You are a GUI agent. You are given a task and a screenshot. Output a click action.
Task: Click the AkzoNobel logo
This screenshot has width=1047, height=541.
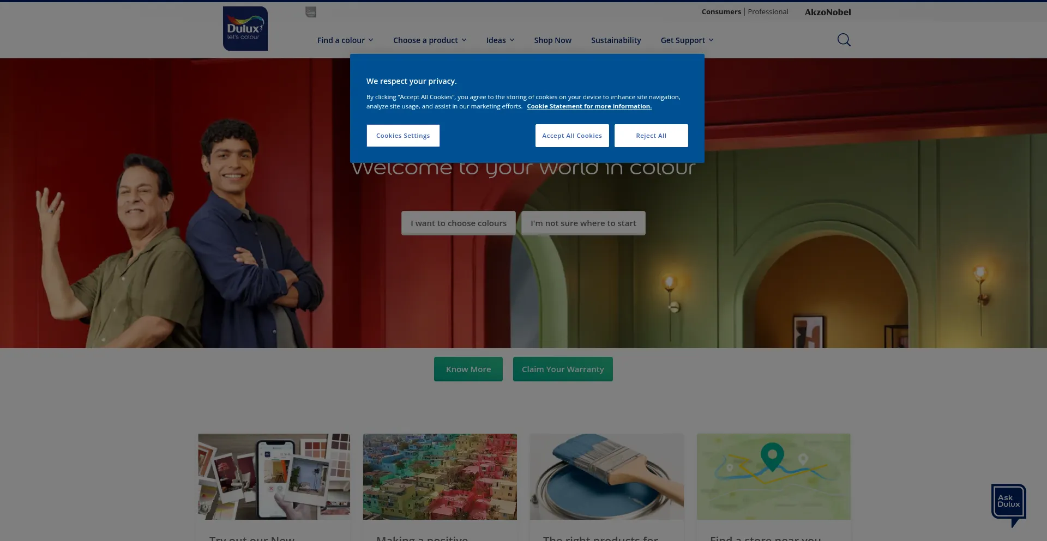pyautogui.click(x=828, y=12)
